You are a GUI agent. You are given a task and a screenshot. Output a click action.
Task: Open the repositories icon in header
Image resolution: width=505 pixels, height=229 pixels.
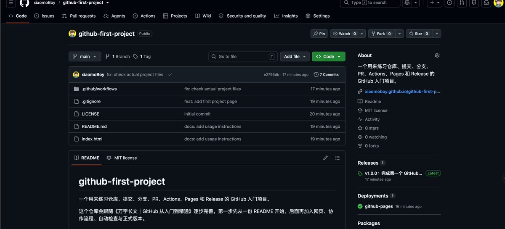(474, 3)
